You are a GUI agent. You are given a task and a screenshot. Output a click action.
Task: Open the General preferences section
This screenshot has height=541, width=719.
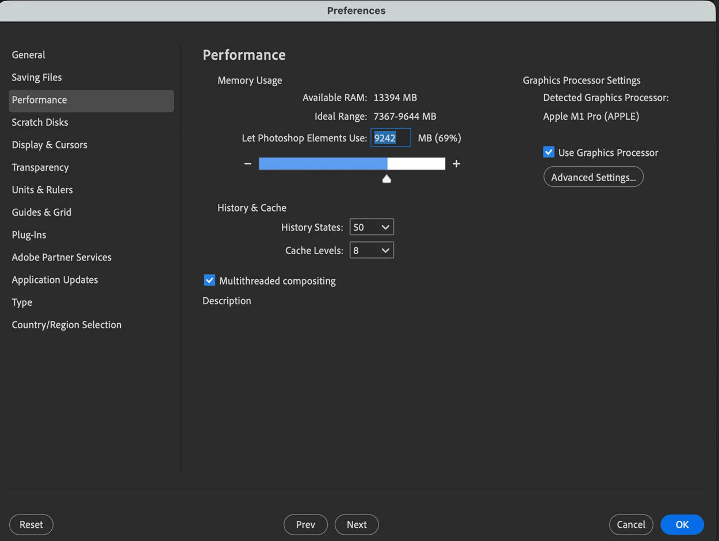pyautogui.click(x=28, y=55)
